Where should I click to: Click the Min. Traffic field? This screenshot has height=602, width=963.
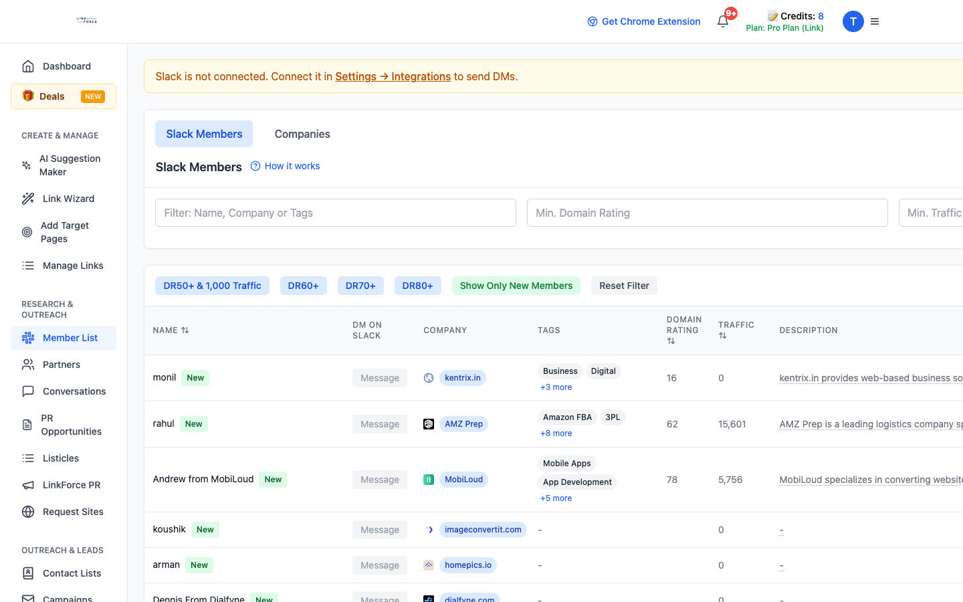pyautogui.click(x=931, y=213)
